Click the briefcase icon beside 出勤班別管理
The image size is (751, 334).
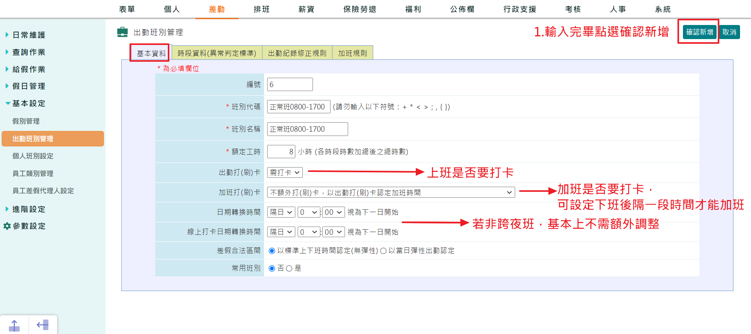pyautogui.click(x=122, y=32)
